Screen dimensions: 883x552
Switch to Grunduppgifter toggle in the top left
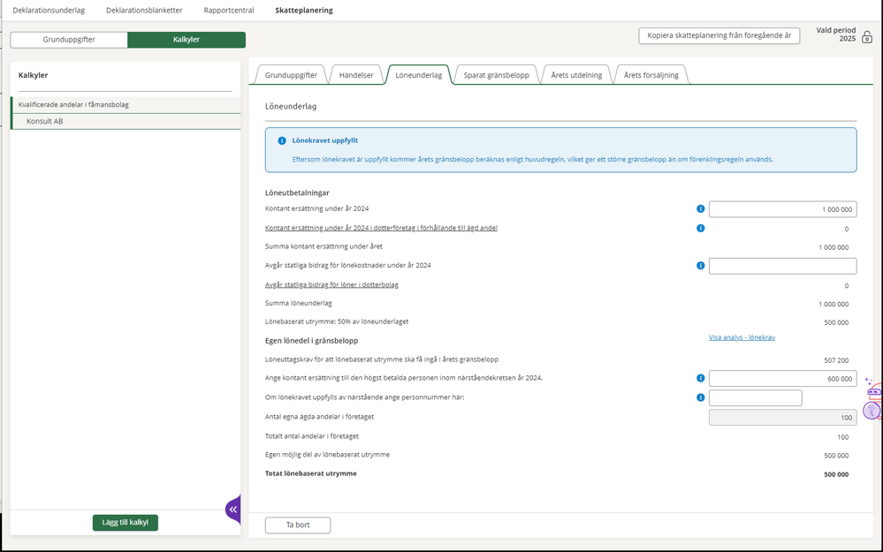pyautogui.click(x=69, y=40)
